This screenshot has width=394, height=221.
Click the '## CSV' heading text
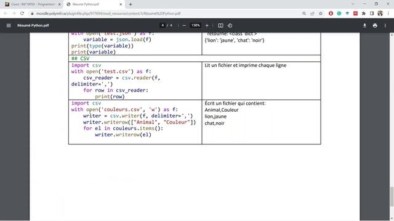81,58
